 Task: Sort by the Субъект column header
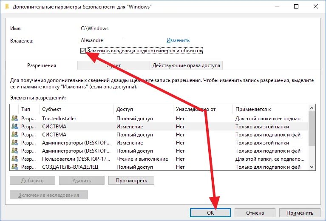pyautogui.click(x=77, y=109)
